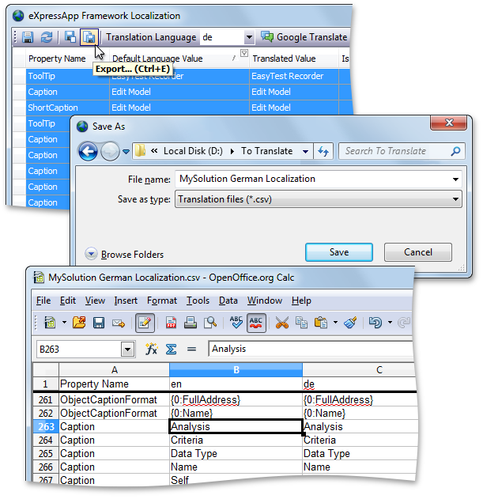Open the Undo history dropdown arrow
This screenshot has height=499, width=483.
click(390, 323)
